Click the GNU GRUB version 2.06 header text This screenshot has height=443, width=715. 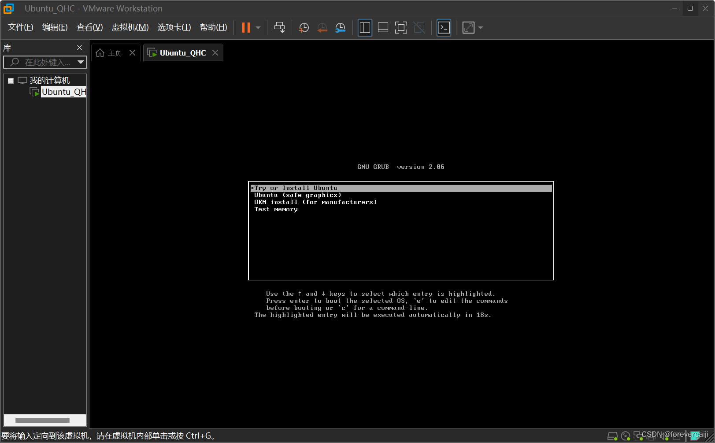(x=401, y=167)
